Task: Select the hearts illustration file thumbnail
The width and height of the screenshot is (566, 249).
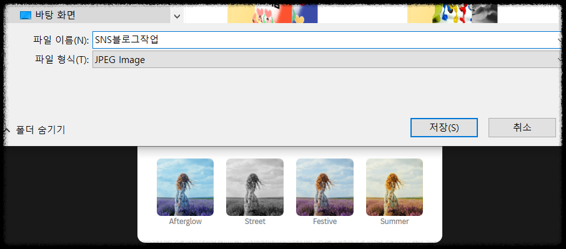Action: pyautogui.click(x=272, y=14)
